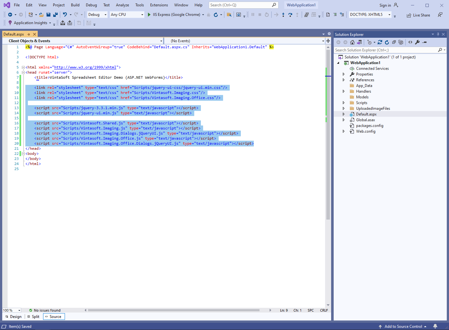This screenshot has height=330, width=449.
Task: Toggle Sync with Active Document
Action: [x=380, y=42]
